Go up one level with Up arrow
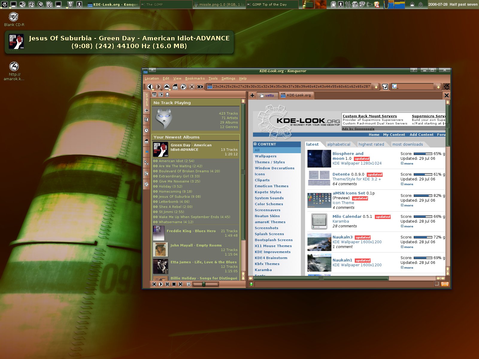479x359 pixels. 167,87
